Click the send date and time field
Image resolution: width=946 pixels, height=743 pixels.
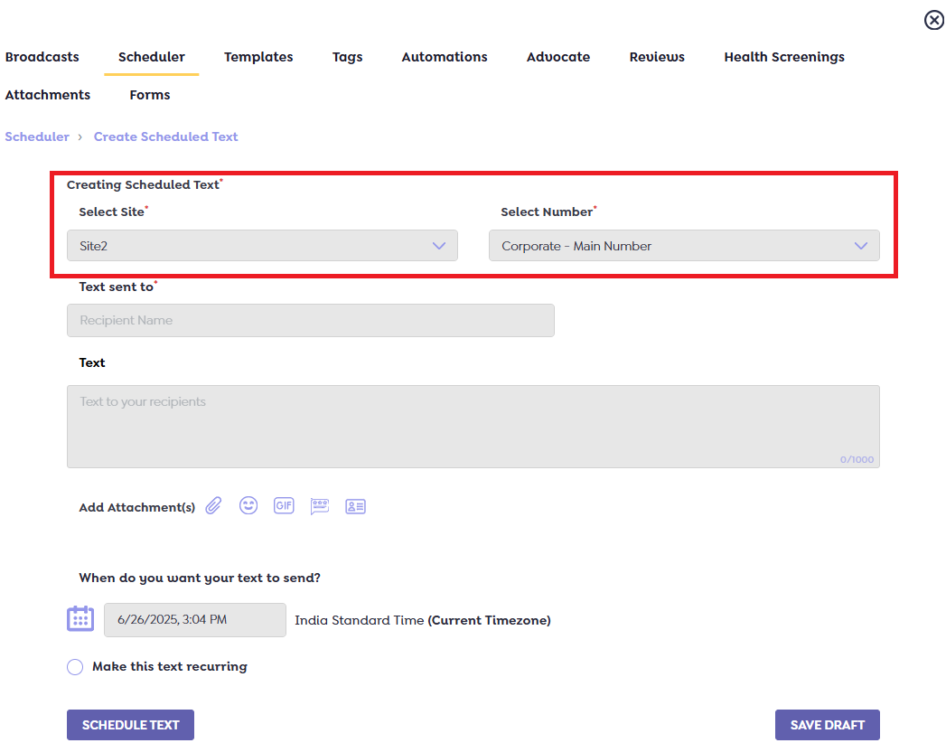point(195,620)
